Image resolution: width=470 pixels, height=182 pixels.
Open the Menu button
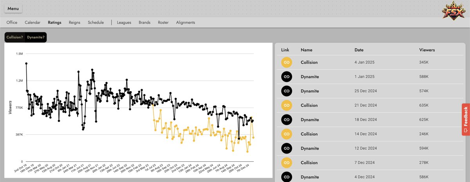click(13, 9)
